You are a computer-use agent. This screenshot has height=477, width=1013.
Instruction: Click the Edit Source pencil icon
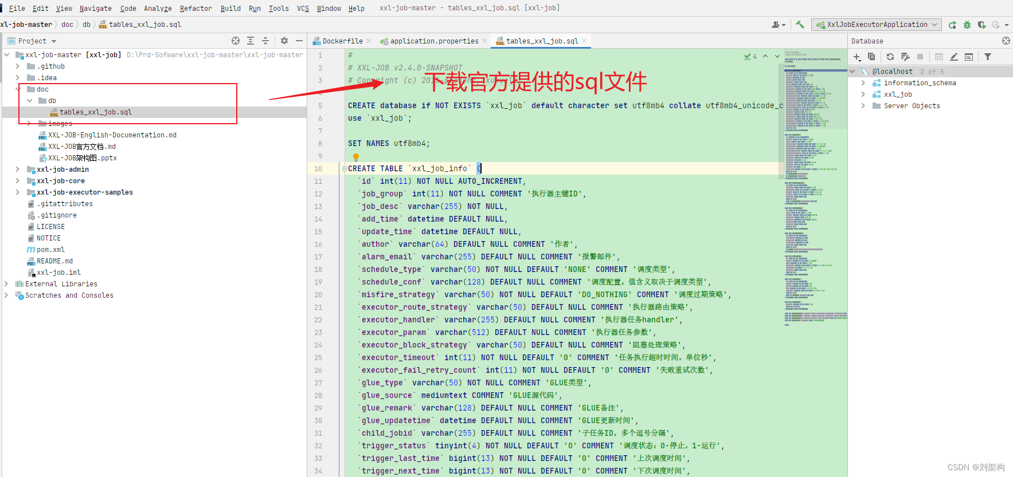click(x=954, y=57)
